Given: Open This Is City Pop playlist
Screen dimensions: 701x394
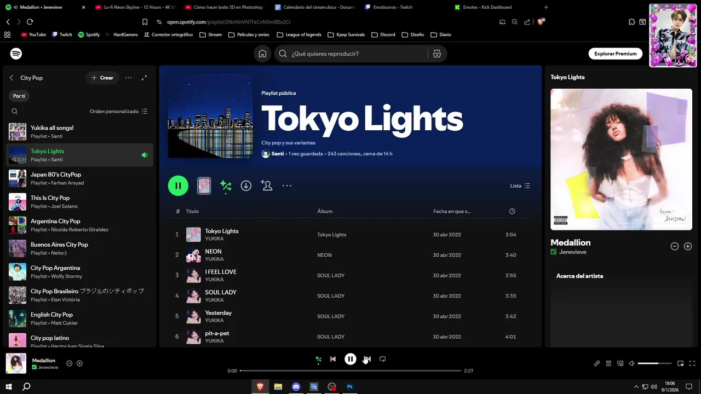Looking at the screenshot, I should tap(80, 202).
